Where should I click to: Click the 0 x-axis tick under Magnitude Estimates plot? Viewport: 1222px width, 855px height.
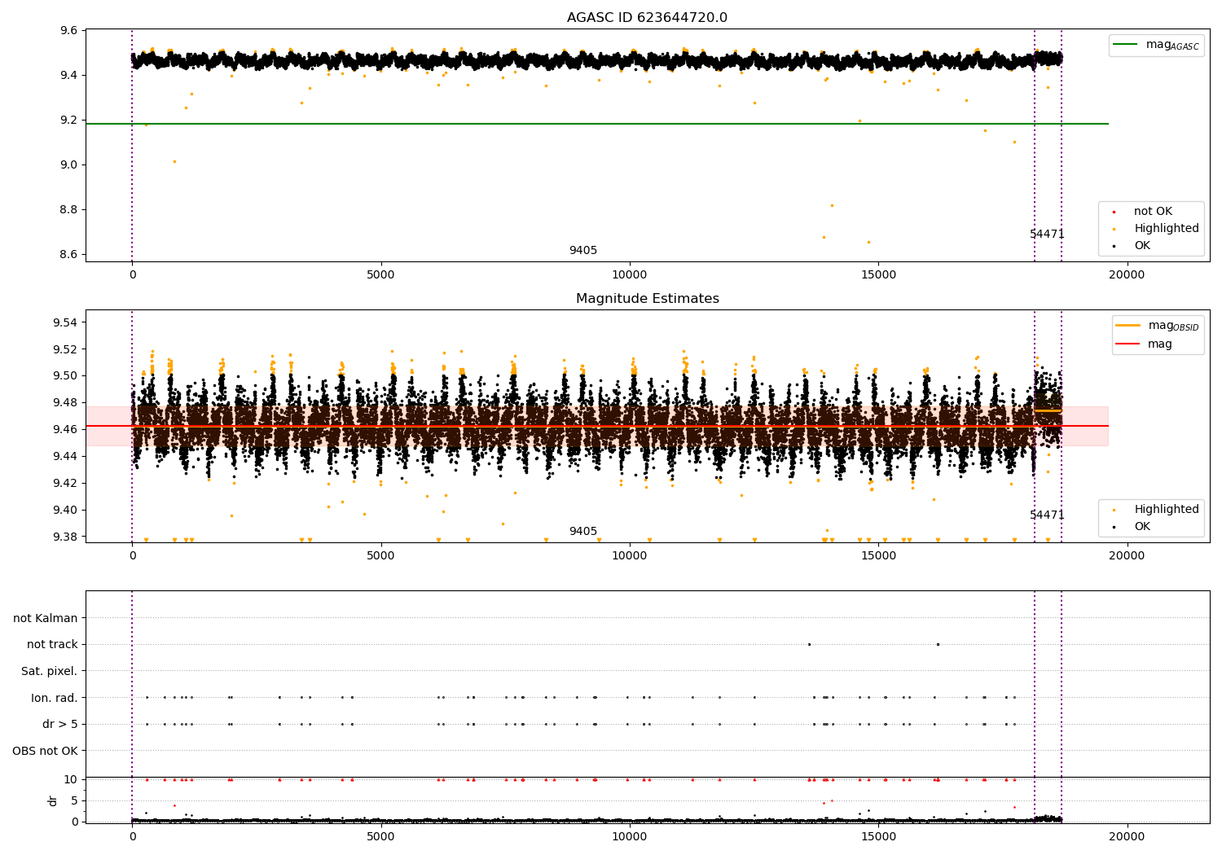point(132,556)
